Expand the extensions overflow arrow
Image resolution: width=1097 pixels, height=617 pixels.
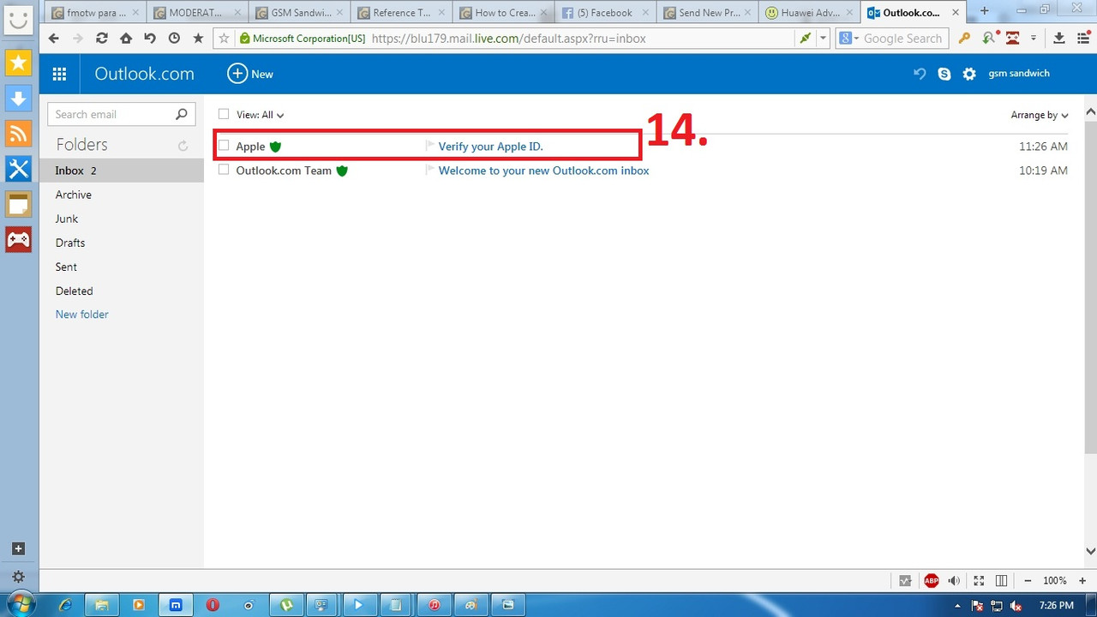click(1034, 39)
